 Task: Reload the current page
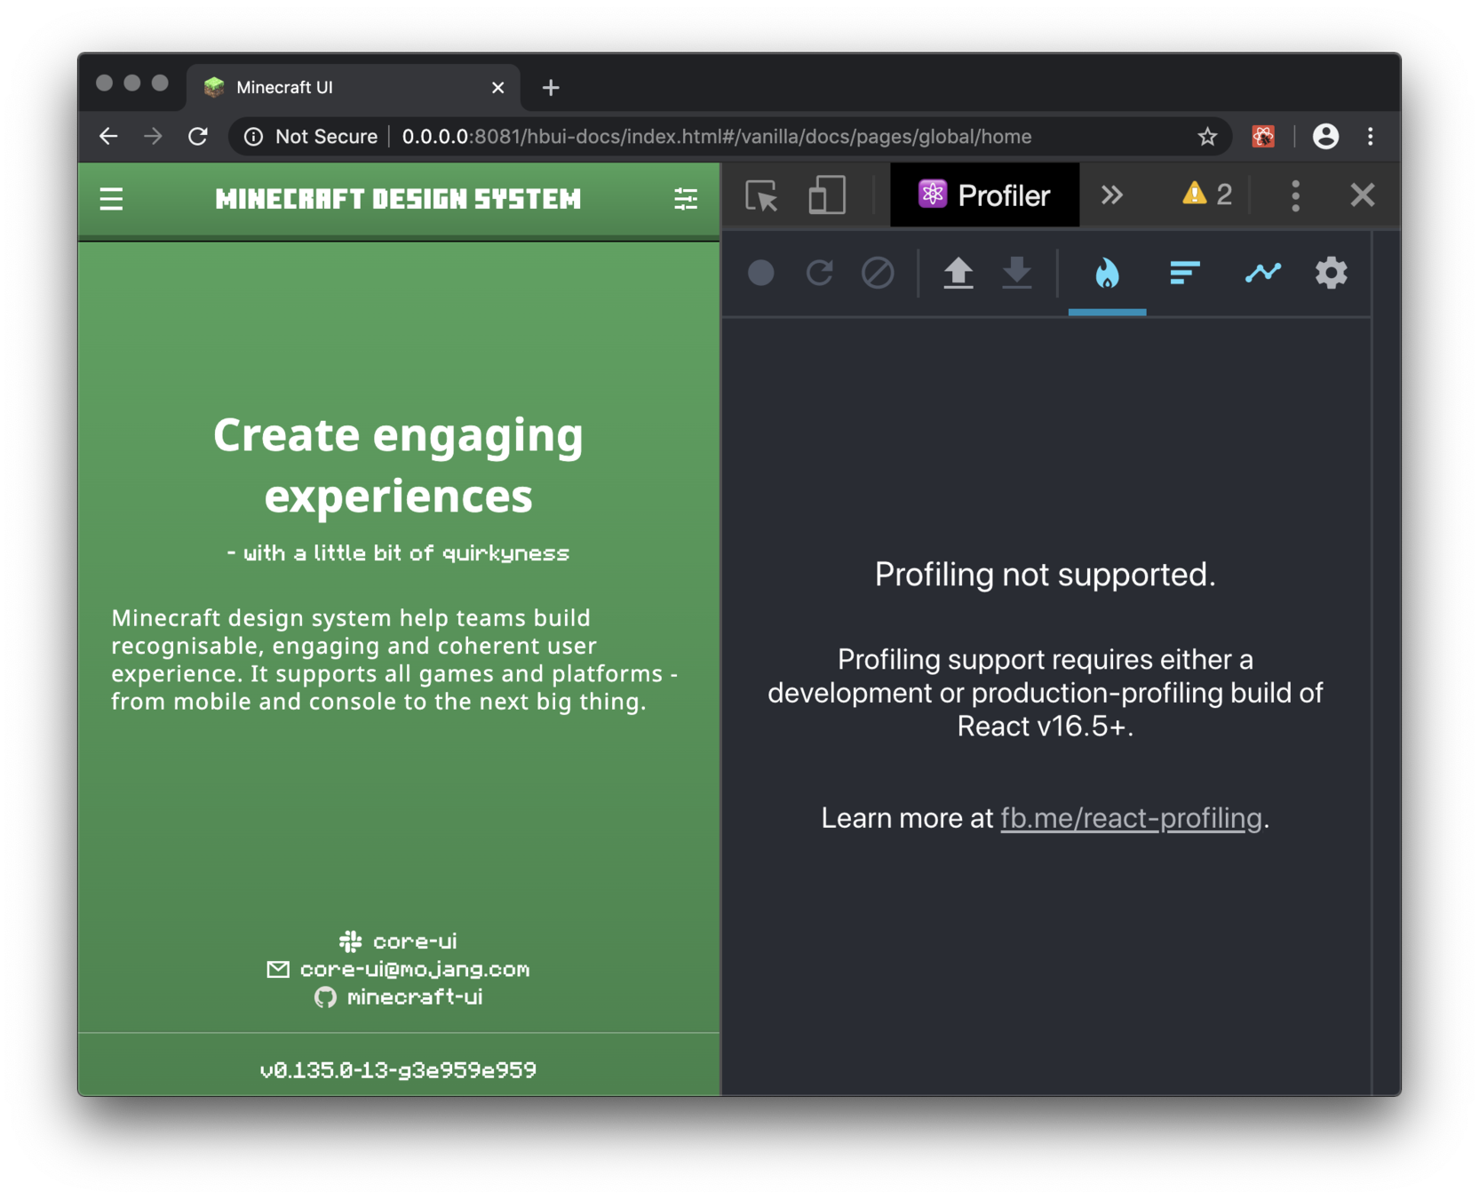tap(198, 136)
